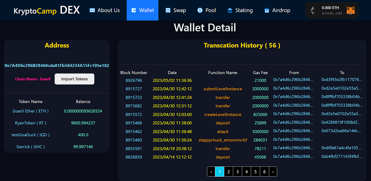Open block number 8915723
Image resolution: width=371 pixels, height=181 pixels.
(x=134, y=97)
